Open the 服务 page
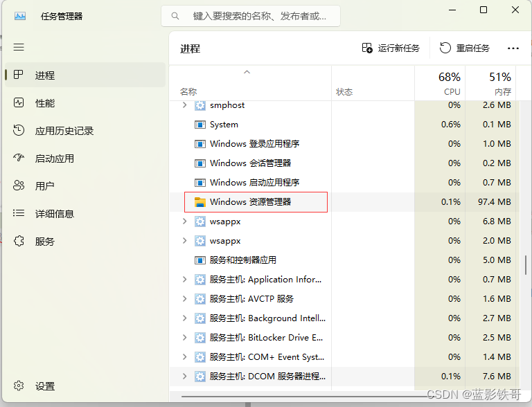532x407 pixels. tap(85, 241)
